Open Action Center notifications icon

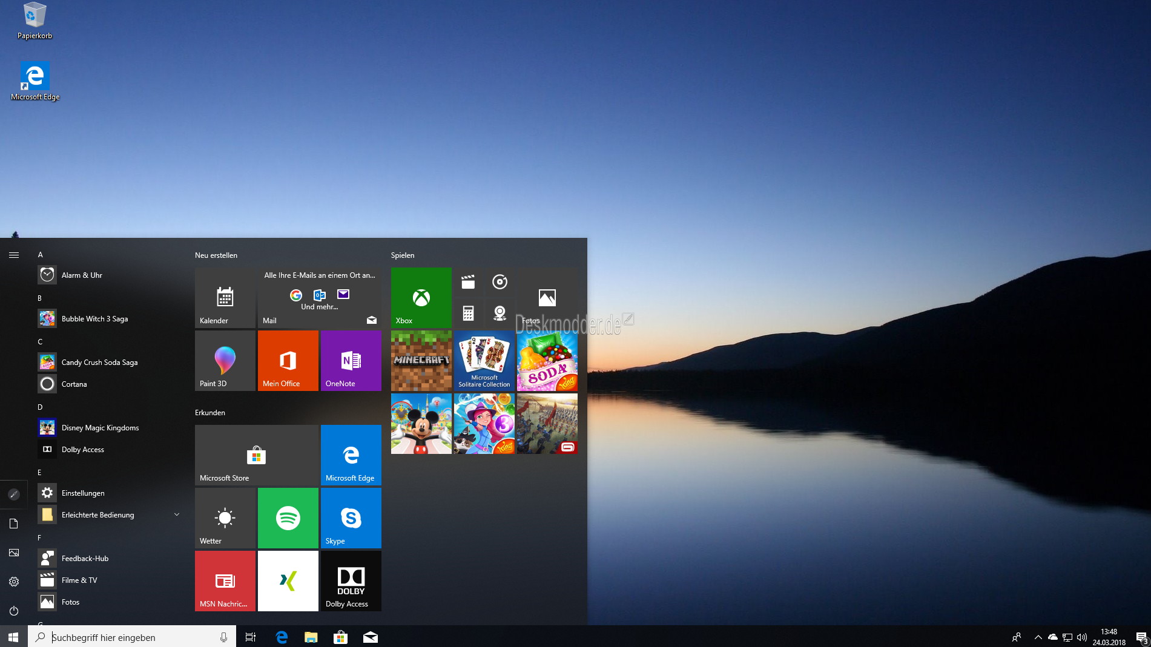[1141, 637]
